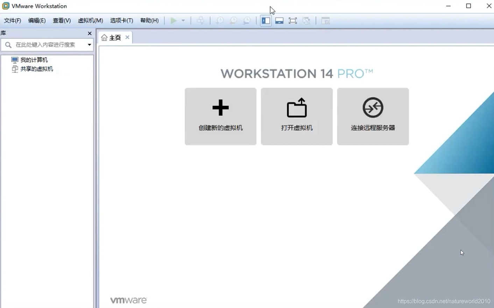494x308 pixels.
Task: Toggle the thumbnail bar view icon
Action: pyautogui.click(x=279, y=21)
